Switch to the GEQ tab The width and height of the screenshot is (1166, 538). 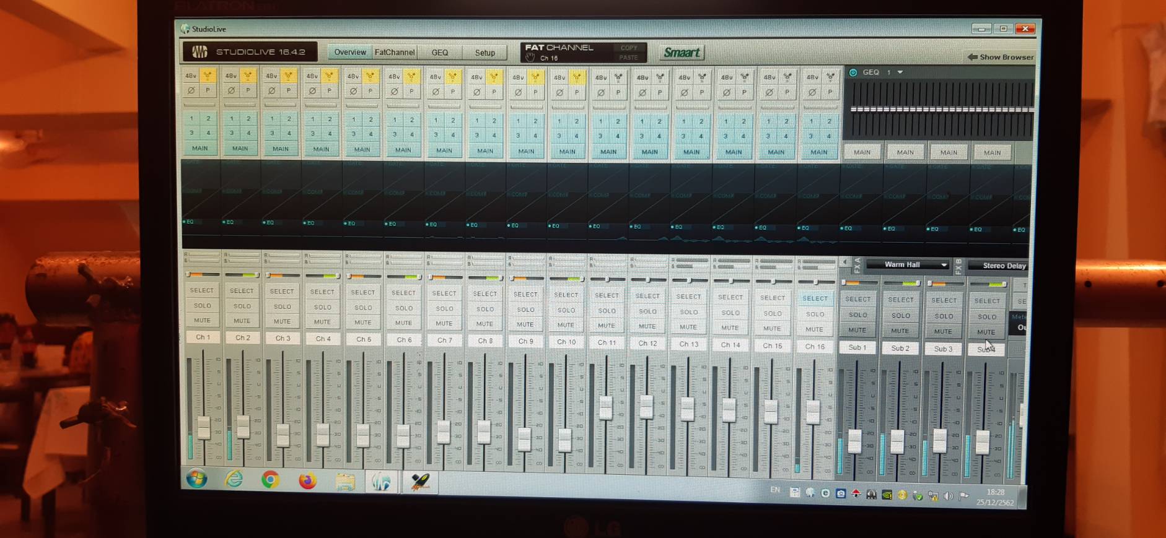(440, 53)
